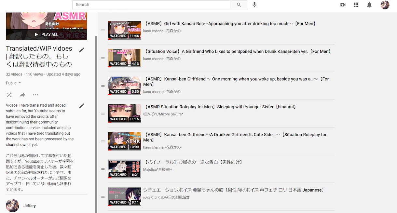
Task: Visit みるくっくの今日のお電話 channel
Action: coord(166,197)
